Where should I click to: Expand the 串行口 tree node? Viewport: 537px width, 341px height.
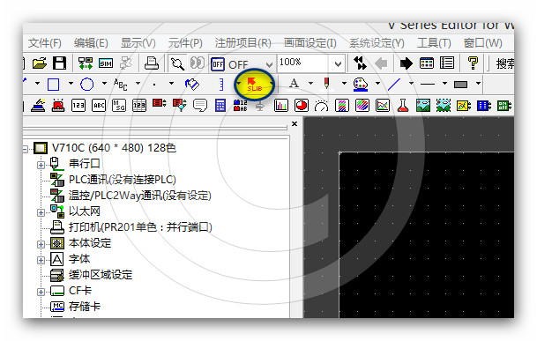click(41, 166)
